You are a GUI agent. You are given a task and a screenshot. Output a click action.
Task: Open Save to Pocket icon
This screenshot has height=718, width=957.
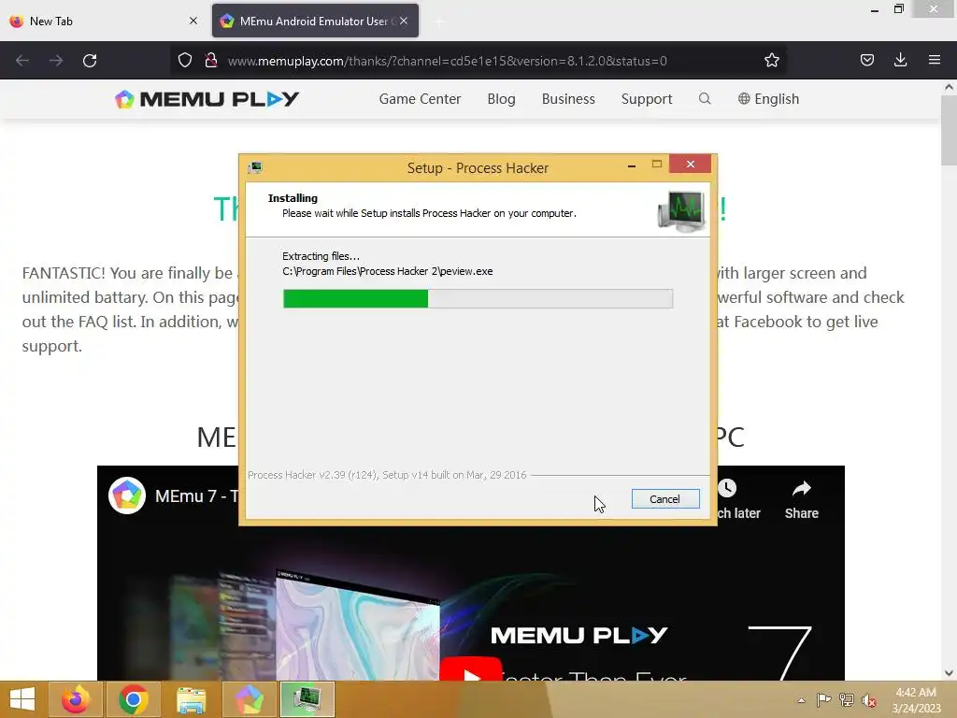click(866, 60)
